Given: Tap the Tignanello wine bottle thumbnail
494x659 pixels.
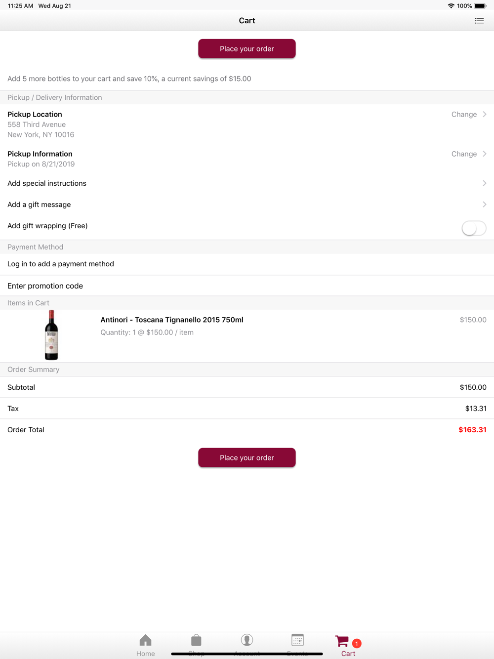Looking at the screenshot, I should pyautogui.click(x=51, y=335).
